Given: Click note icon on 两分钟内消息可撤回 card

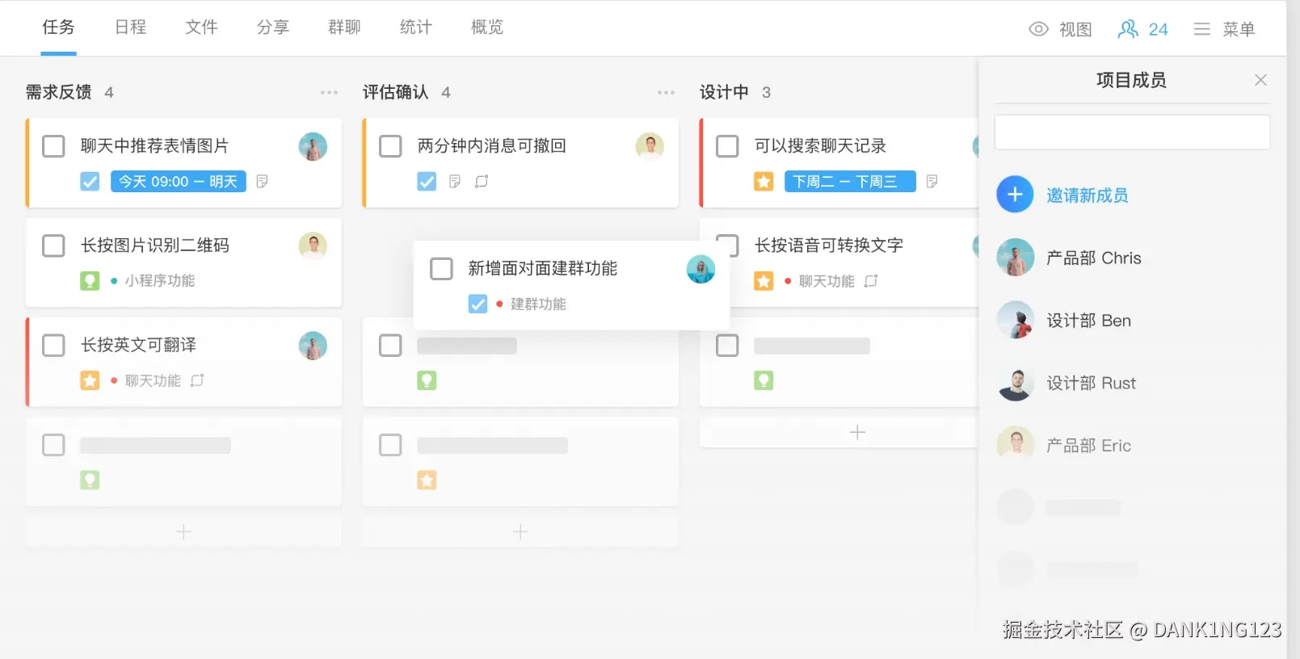Looking at the screenshot, I should (x=455, y=182).
